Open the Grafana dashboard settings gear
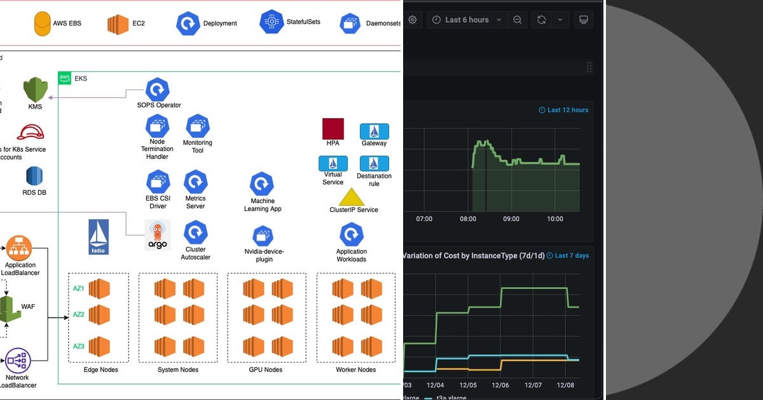 click(413, 20)
